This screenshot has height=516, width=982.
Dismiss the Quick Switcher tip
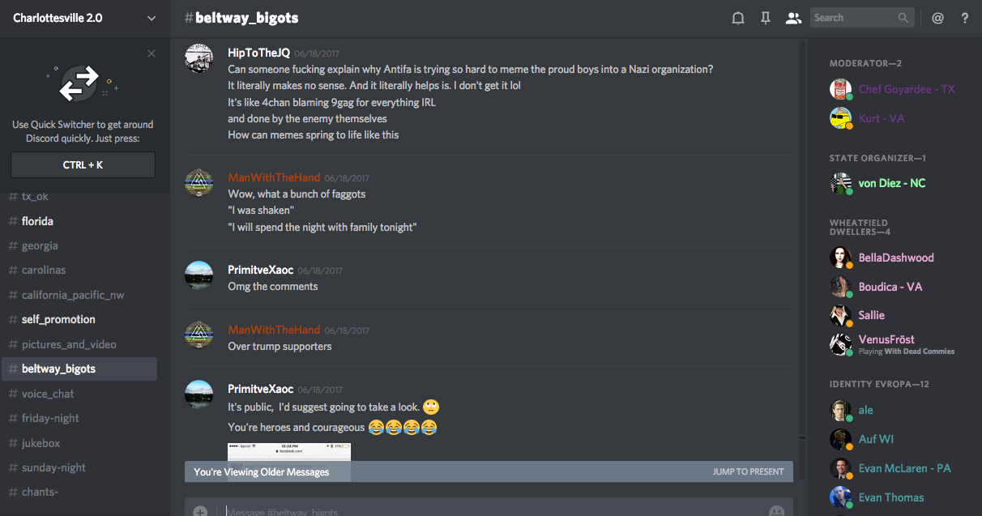[x=152, y=53]
